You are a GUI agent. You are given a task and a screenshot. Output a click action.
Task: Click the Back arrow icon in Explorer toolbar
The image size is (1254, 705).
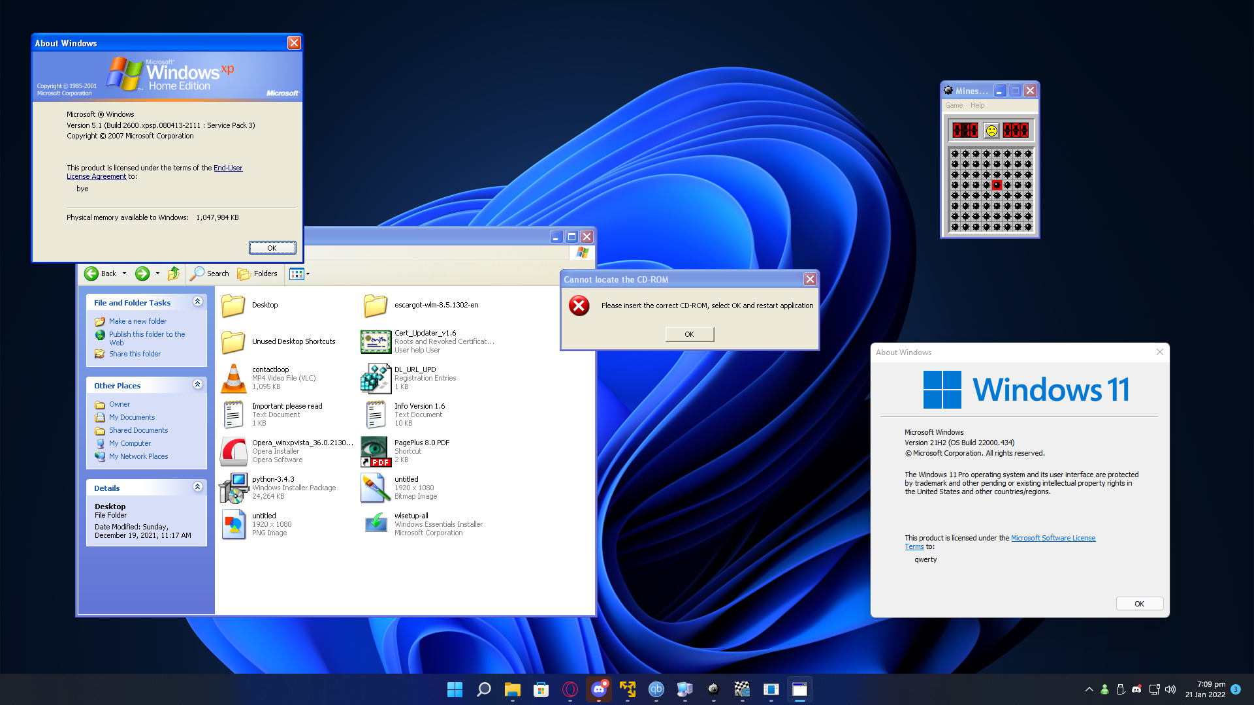(x=91, y=274)
